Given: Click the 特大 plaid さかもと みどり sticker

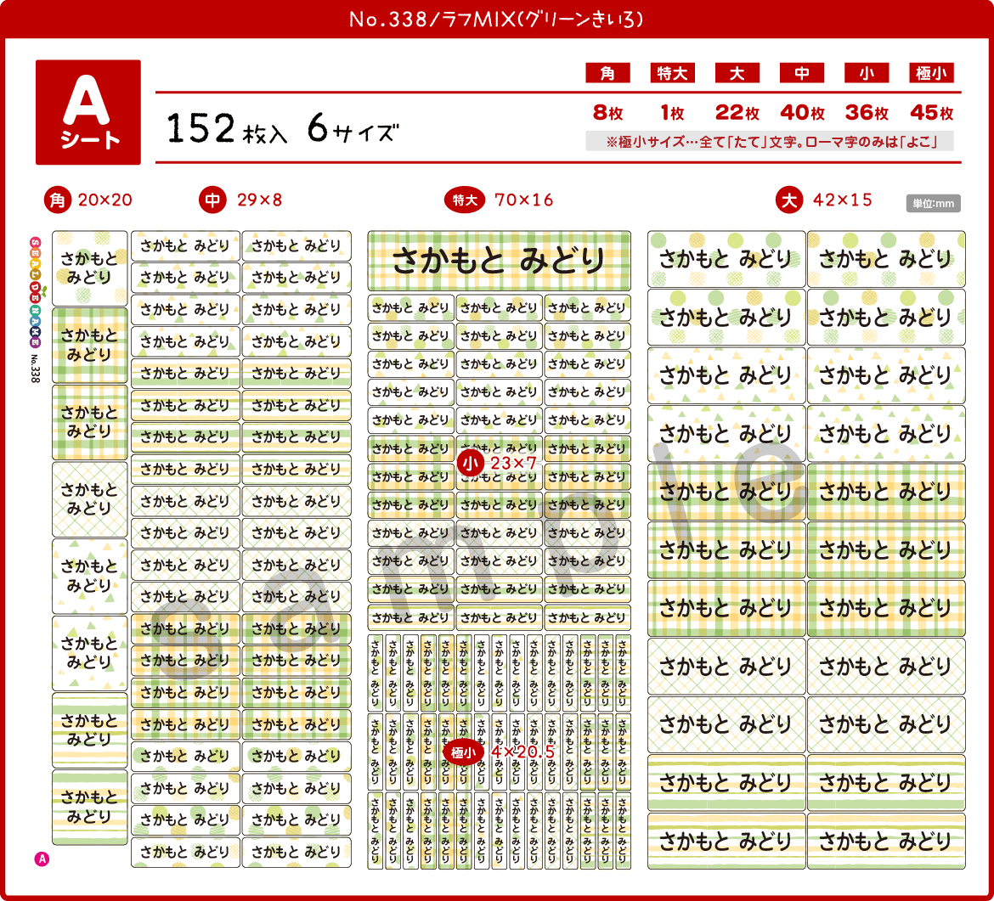Looking at the screenshot, I should tap(499, 261).
